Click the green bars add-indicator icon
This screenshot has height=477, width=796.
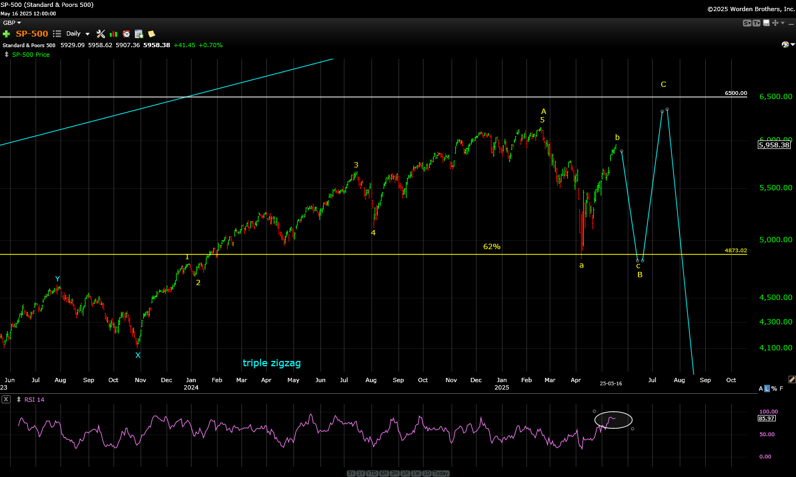pyautogui.click(x=114, y=34)
